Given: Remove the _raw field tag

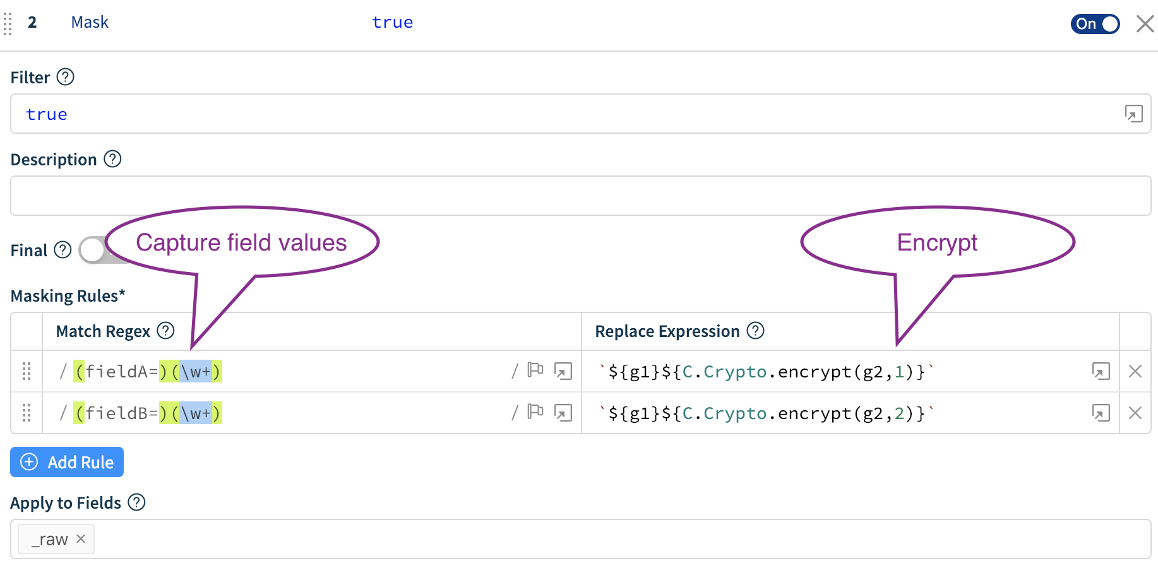Looking at the screenshot, I should tap(81, 538).
